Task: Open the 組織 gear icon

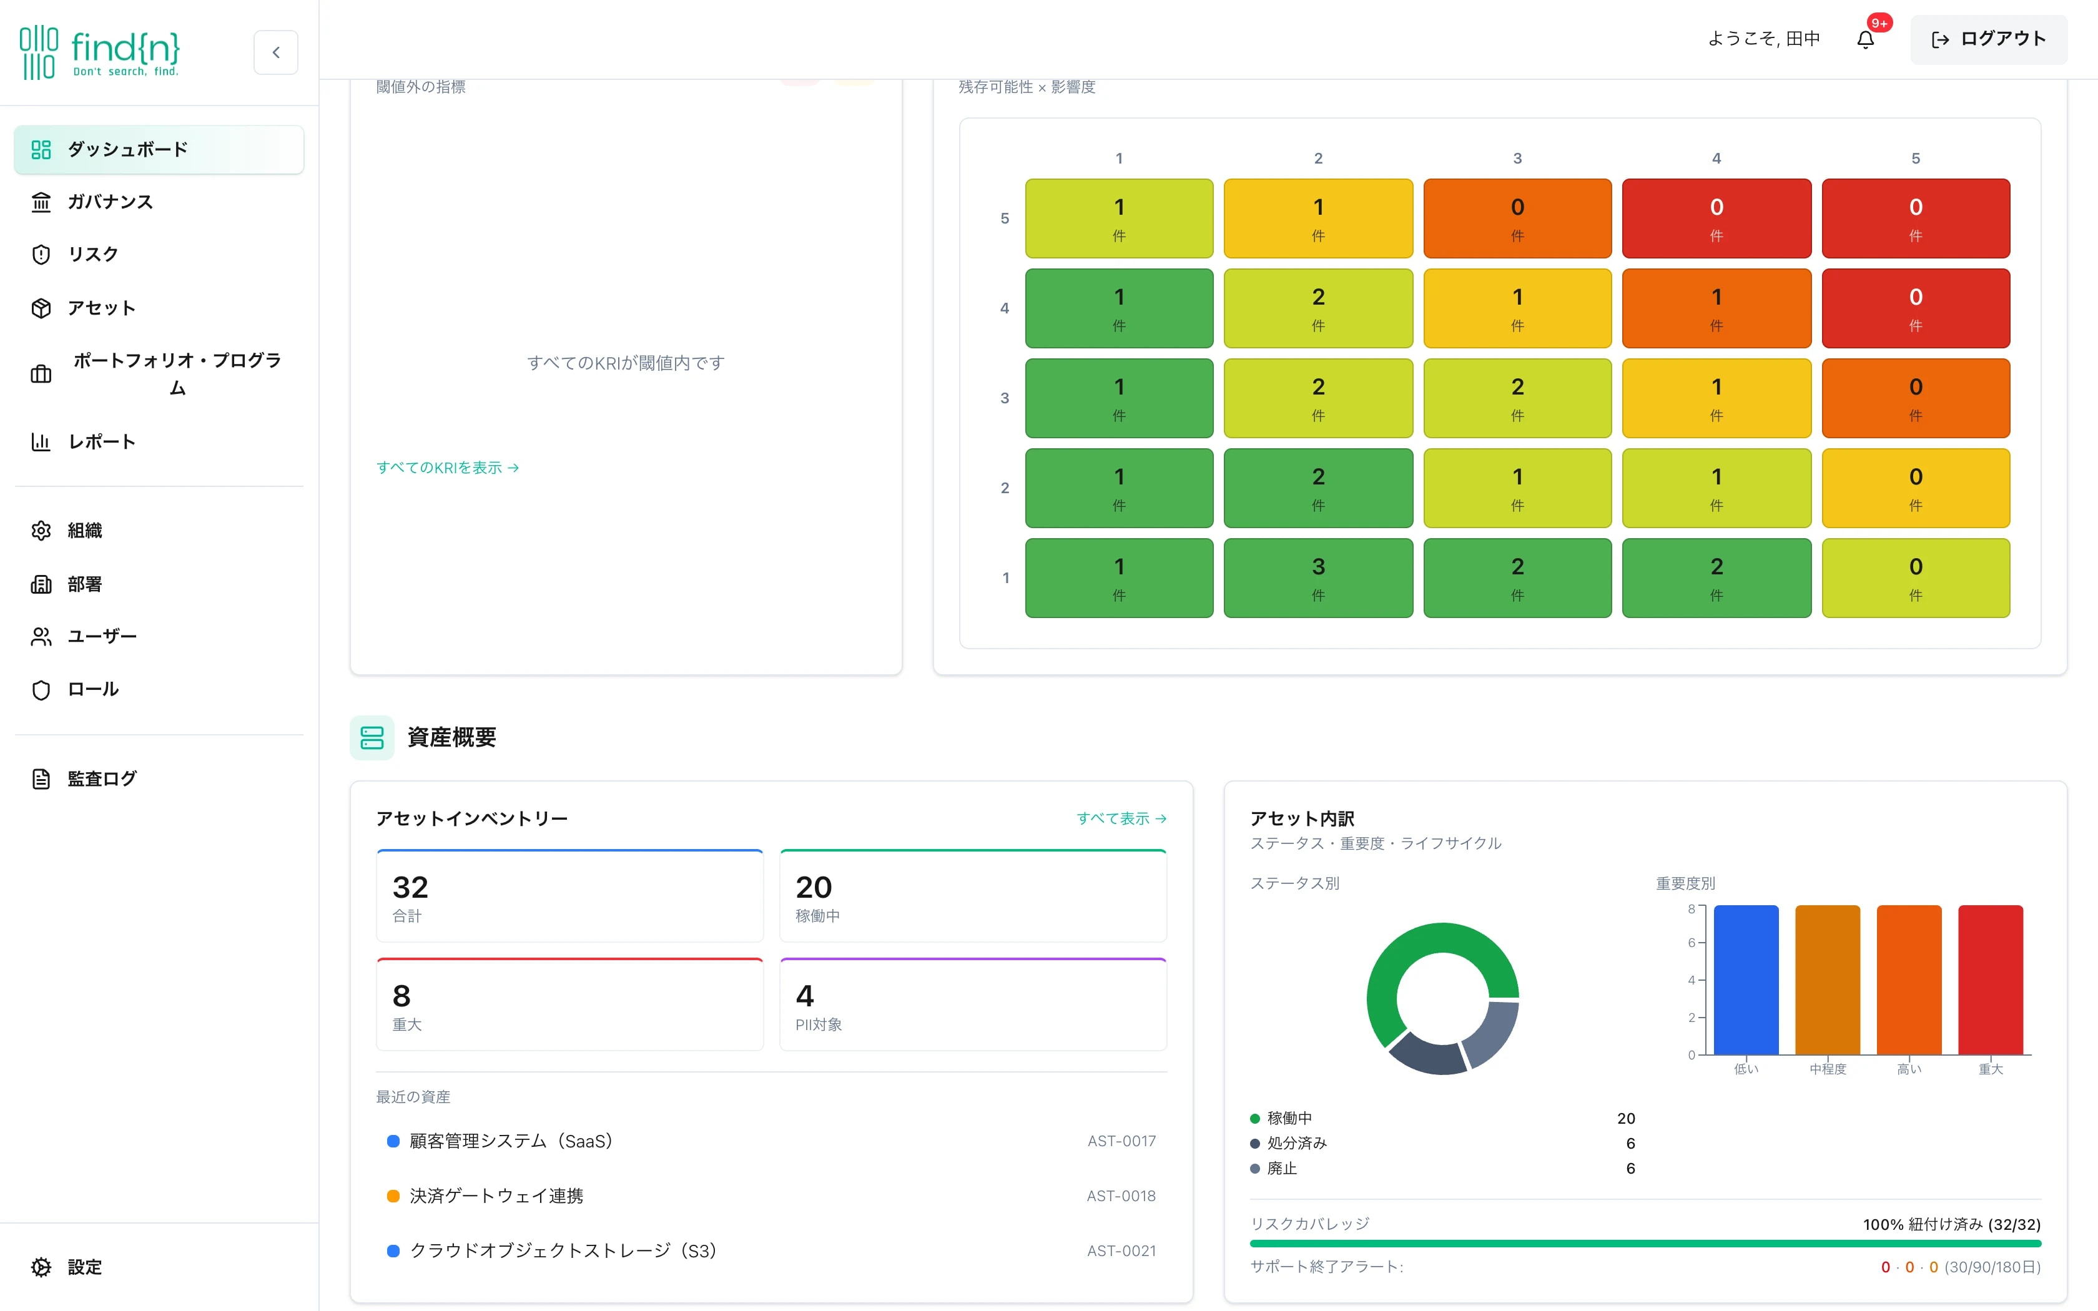Action: tap(41, 531)
